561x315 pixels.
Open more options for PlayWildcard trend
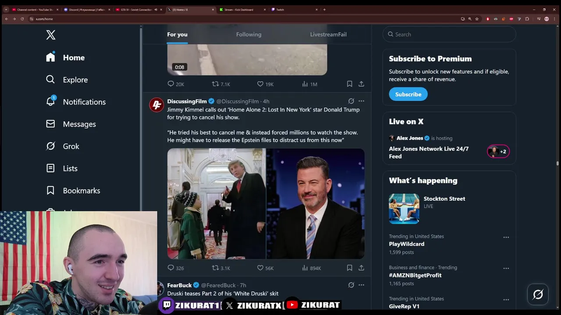point(506,237)
